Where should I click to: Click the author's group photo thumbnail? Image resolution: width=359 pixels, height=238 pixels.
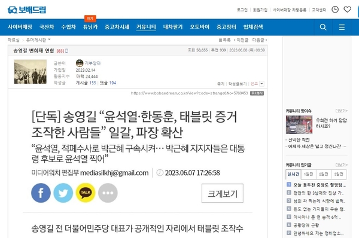pyautogui.click(x=31, y=72)
